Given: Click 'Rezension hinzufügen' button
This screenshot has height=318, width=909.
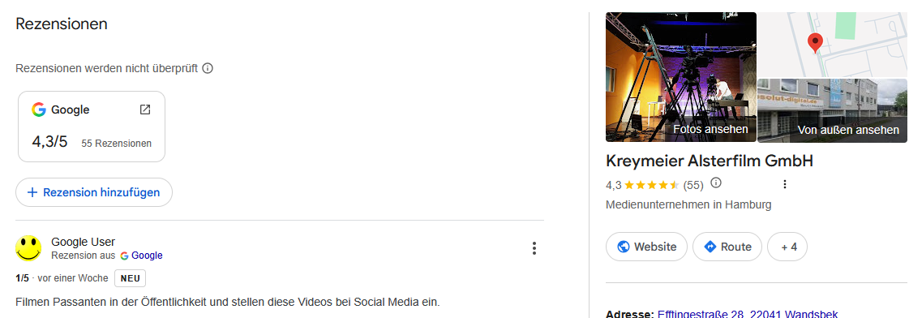Looking at the screenshot, I should pyautogui.click(x=94, y=192).
